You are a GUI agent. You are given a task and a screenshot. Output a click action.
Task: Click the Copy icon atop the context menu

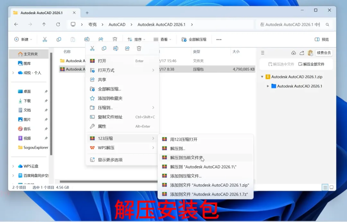(x=104, y=48)
